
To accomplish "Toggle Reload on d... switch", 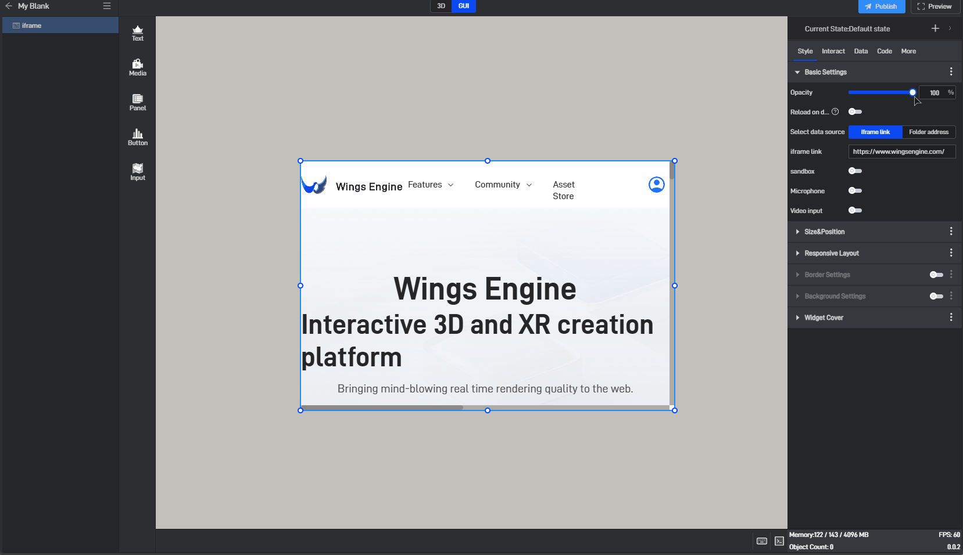I will tap(855, 111).
